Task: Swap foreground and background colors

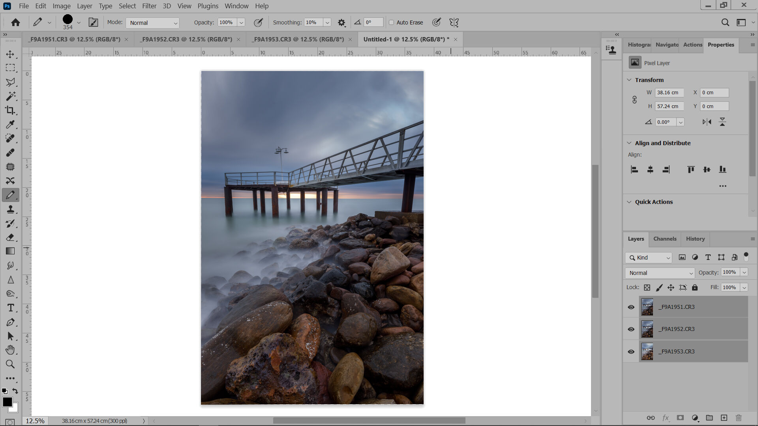Action: pyautogui.click(x=15, y=391)
